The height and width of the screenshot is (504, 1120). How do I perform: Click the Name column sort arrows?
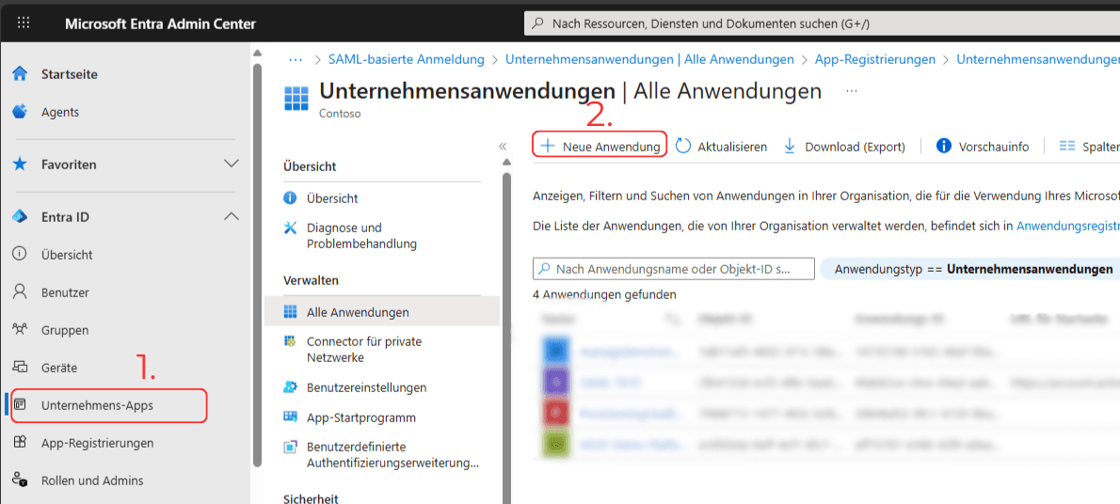point(671,318)
